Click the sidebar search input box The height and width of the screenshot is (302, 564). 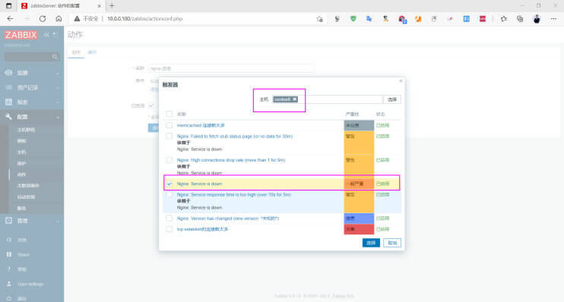tap(28, 57)
